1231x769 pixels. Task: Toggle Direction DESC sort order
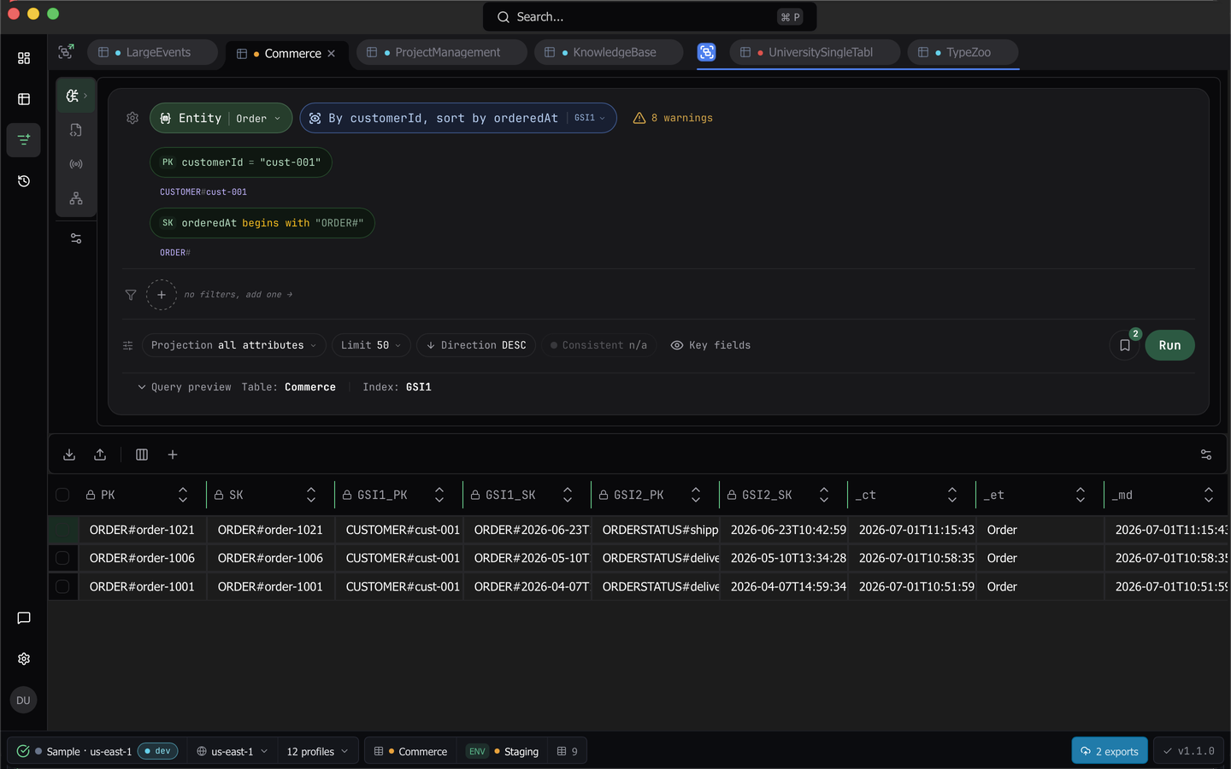476,345
